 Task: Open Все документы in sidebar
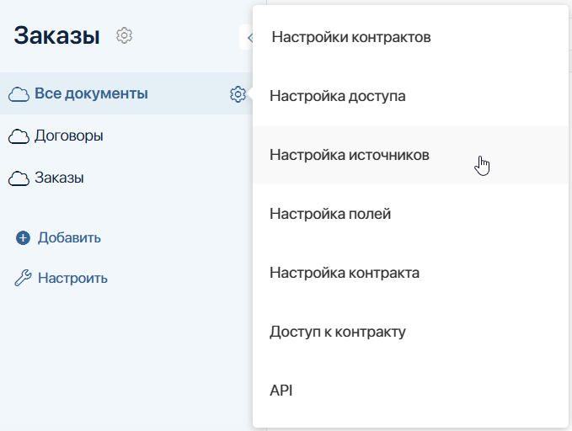point(91,93)
